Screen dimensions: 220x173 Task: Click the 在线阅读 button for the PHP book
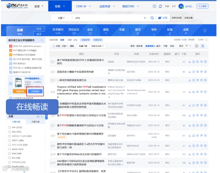(35, 91)
